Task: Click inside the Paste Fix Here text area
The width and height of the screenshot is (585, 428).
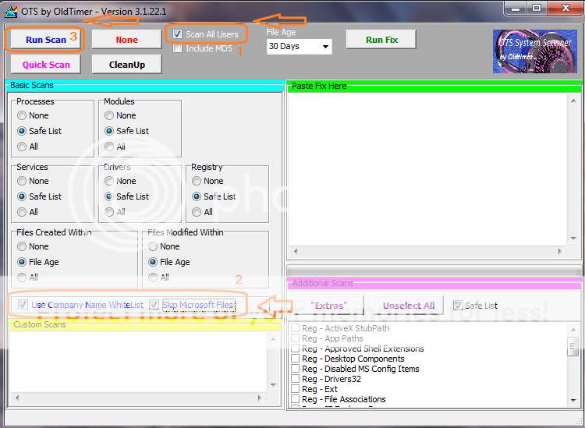Action: point(427,169)
